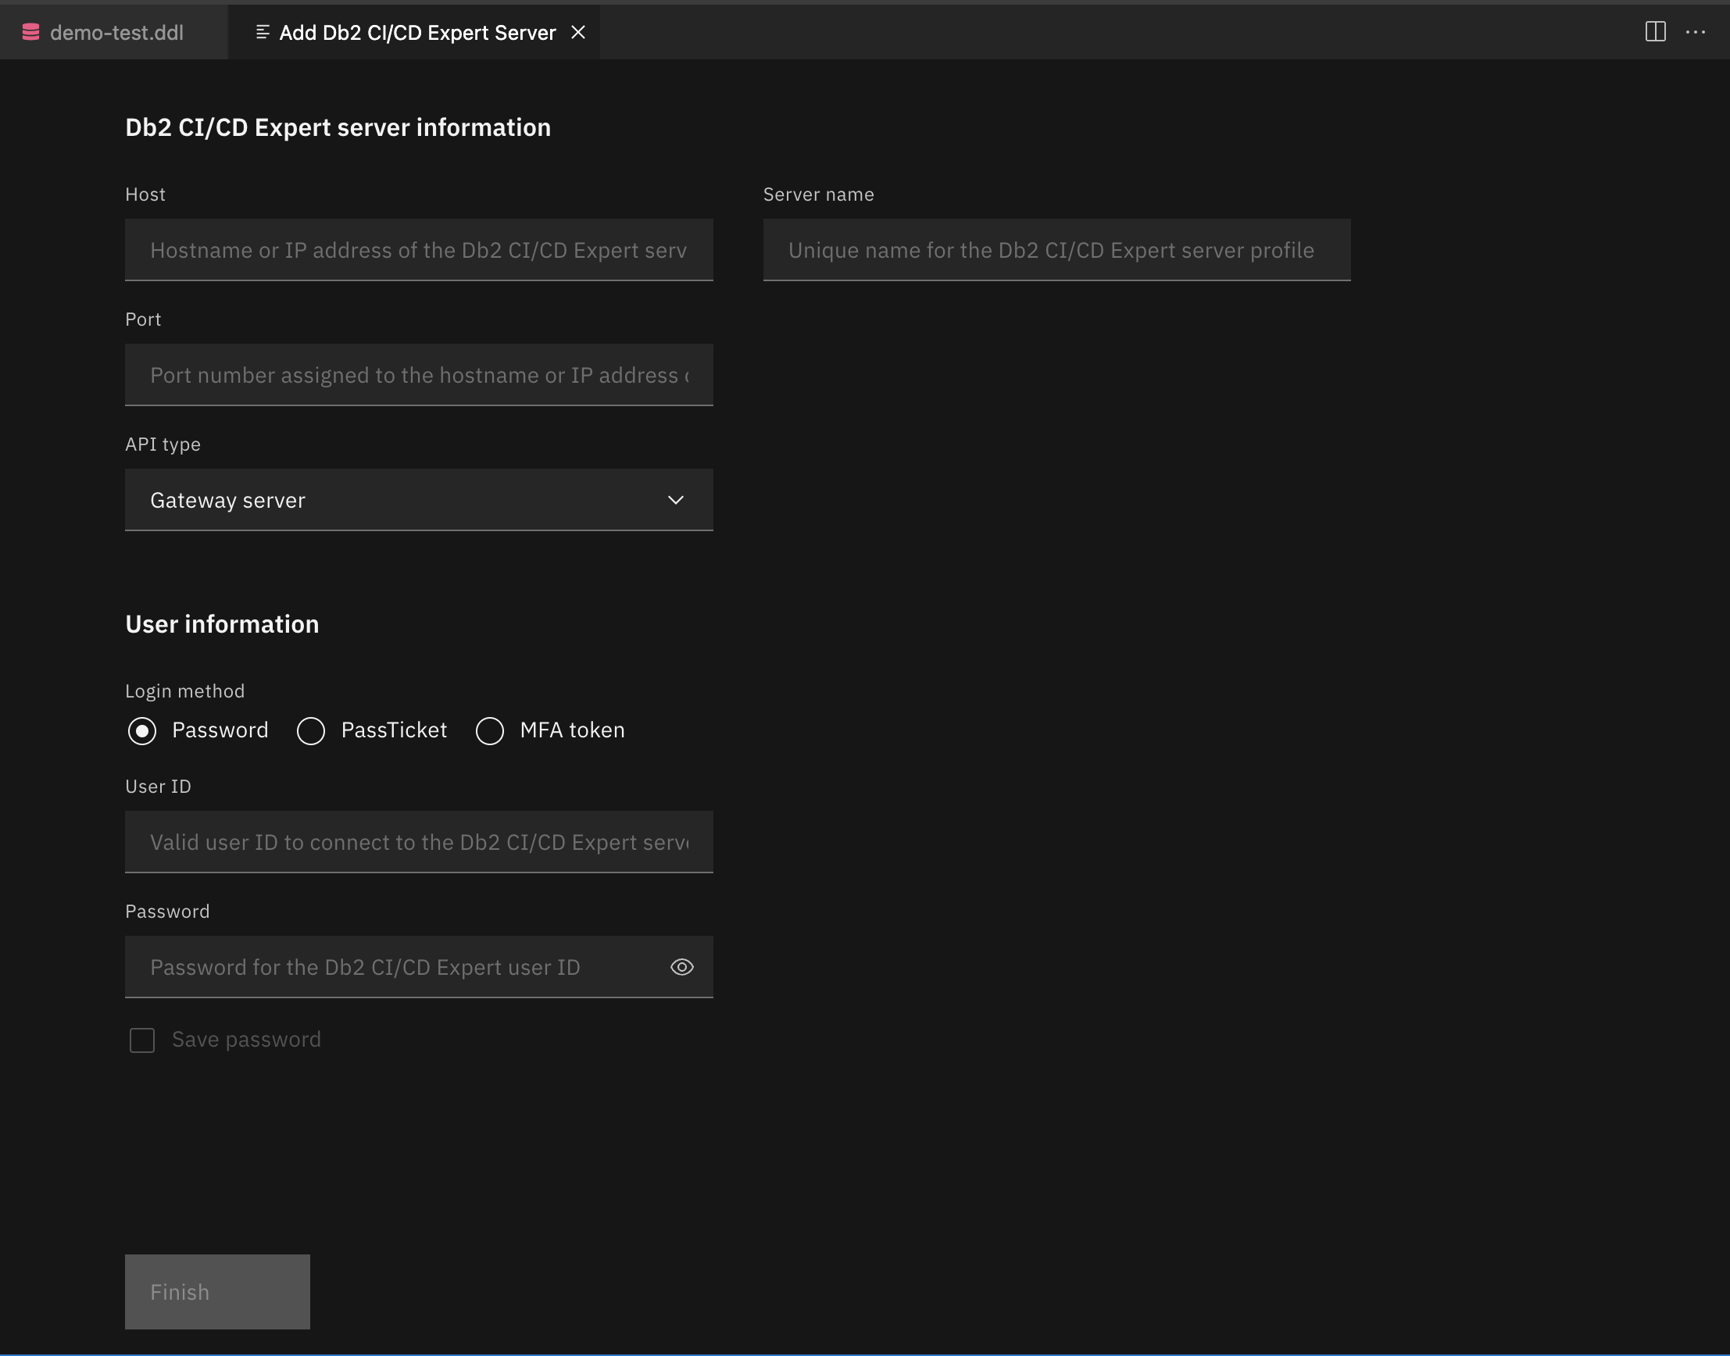Click the Save password label
Screen dimensions: 1730x1356
pos(245,1038)
